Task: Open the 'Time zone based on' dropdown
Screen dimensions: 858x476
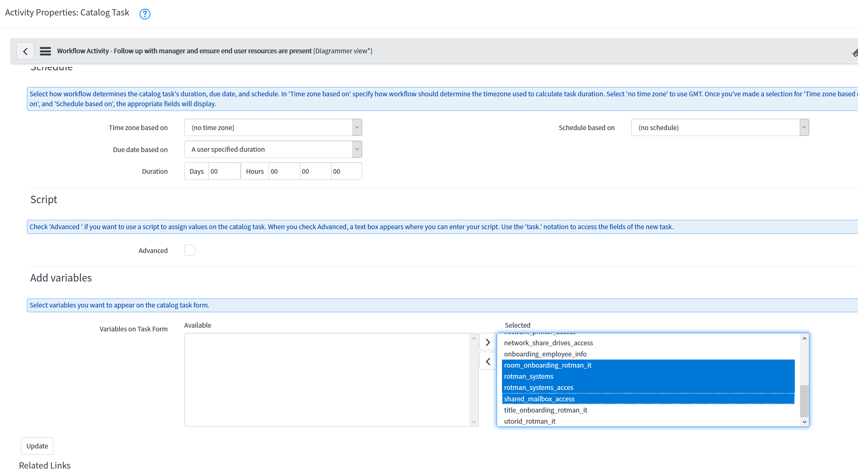Action: [272, 127]
